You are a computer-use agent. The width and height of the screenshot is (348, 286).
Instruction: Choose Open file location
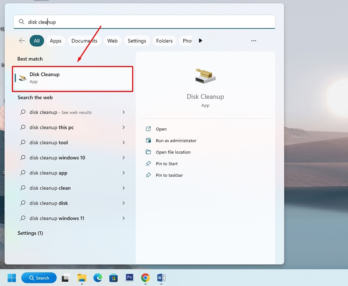[x=173, y=152]
